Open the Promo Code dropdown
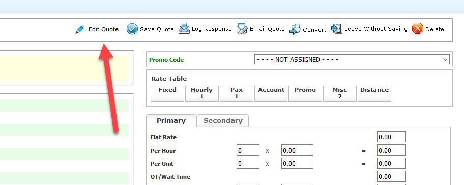This screenshot has height=185, width=464. [x=352, y=59]
